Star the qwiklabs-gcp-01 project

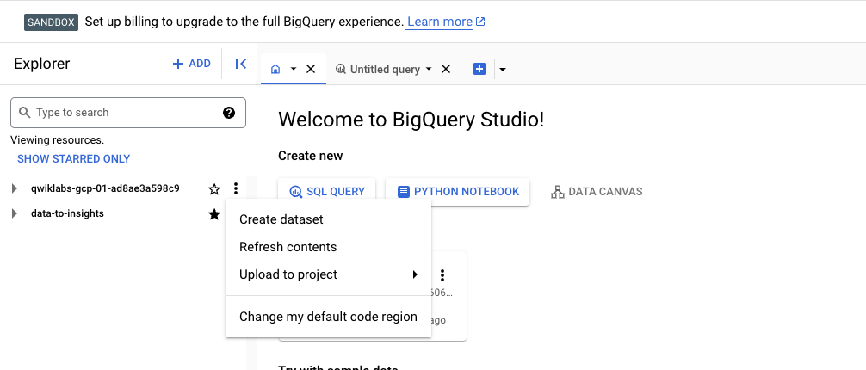[x=214, y=189]
